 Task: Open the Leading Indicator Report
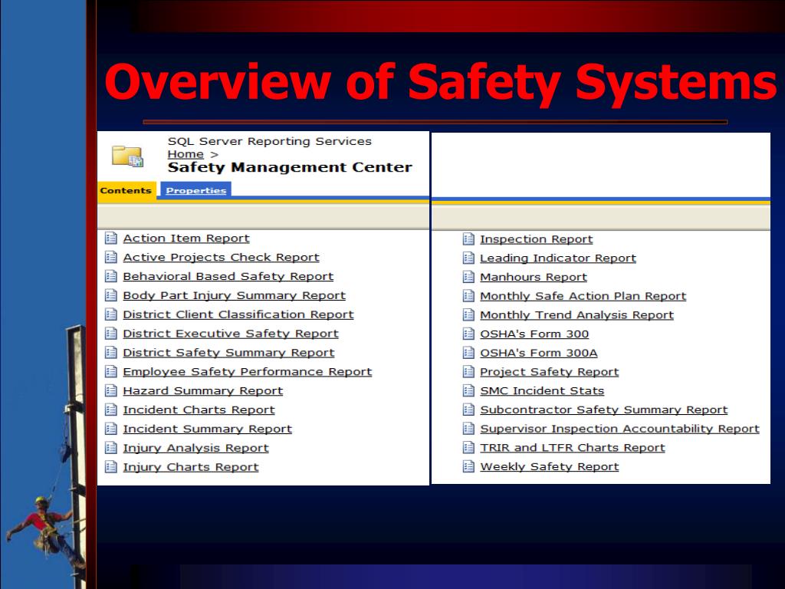[x=557, y=258]
